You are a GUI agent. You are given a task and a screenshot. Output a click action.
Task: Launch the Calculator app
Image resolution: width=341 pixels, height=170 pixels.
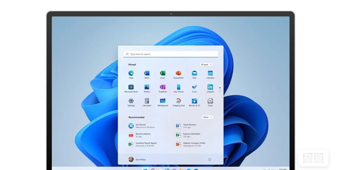click(x=147, y=101)
